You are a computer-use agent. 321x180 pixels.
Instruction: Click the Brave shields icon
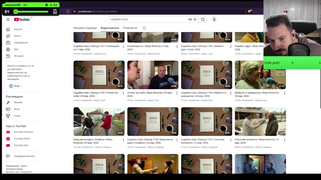[250, 11]
